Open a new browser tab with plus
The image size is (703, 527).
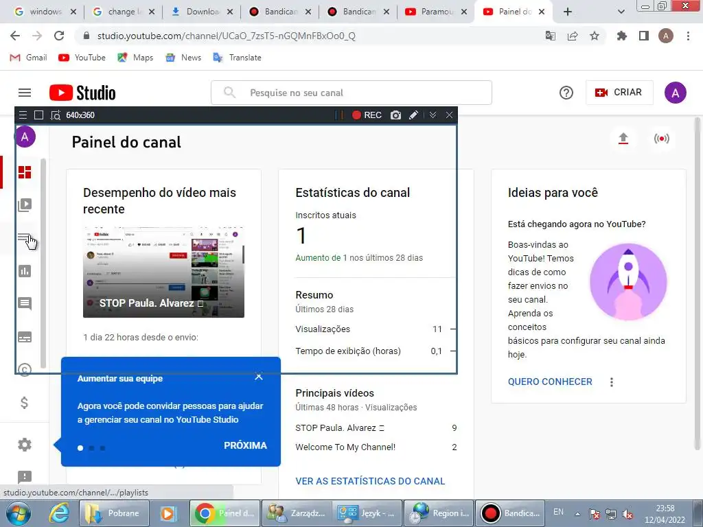pyautogui.click(x=568, y=12)
